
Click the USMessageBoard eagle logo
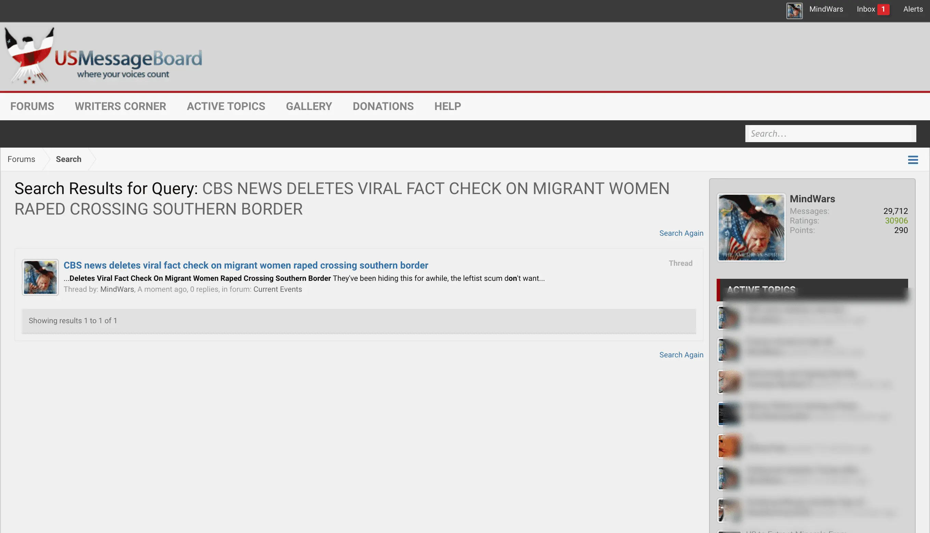(x=29, y=56)
